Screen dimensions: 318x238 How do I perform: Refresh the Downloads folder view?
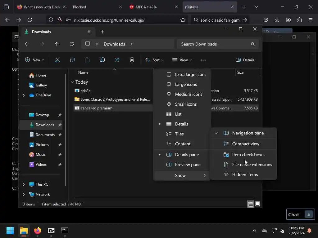coord(72,44)
